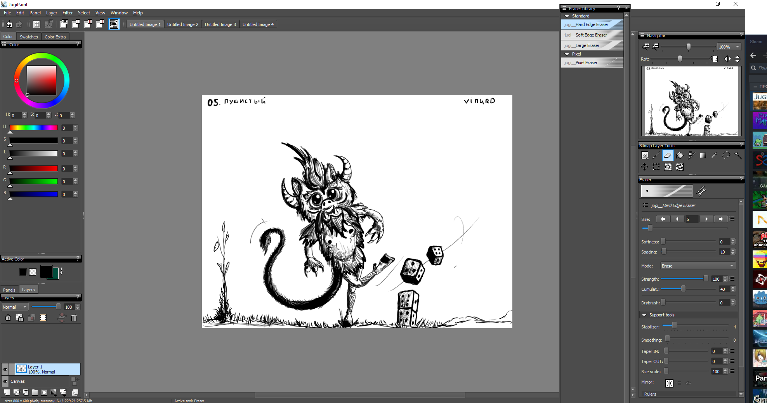Delete layer with trash can icon
This screenshot has height=403, width=767.
coord(74,318)
